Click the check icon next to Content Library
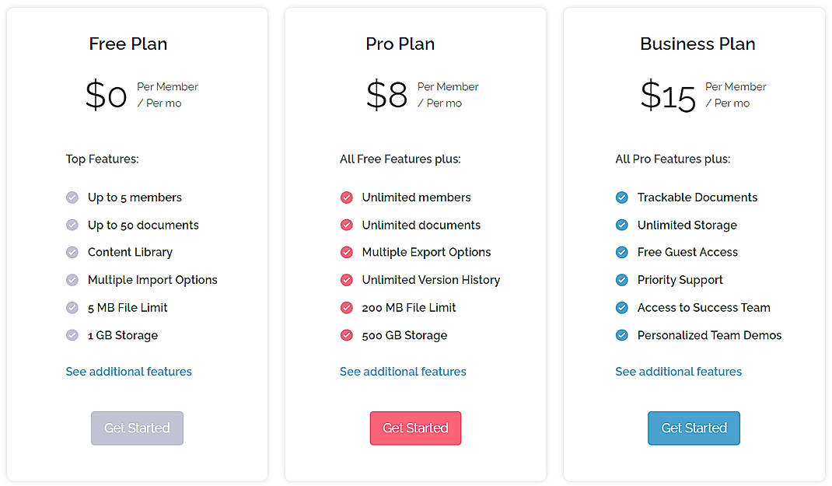The height and width of the screenshot is (486, 832). click(72, 252)
